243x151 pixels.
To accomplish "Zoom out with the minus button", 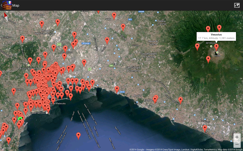I will (237, 145).
